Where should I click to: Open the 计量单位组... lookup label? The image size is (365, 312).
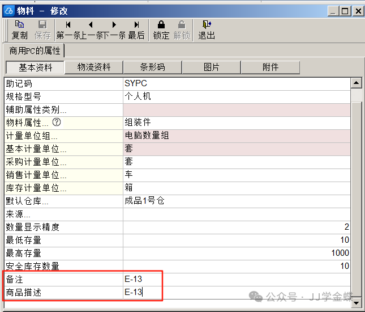tap(32, 136)
